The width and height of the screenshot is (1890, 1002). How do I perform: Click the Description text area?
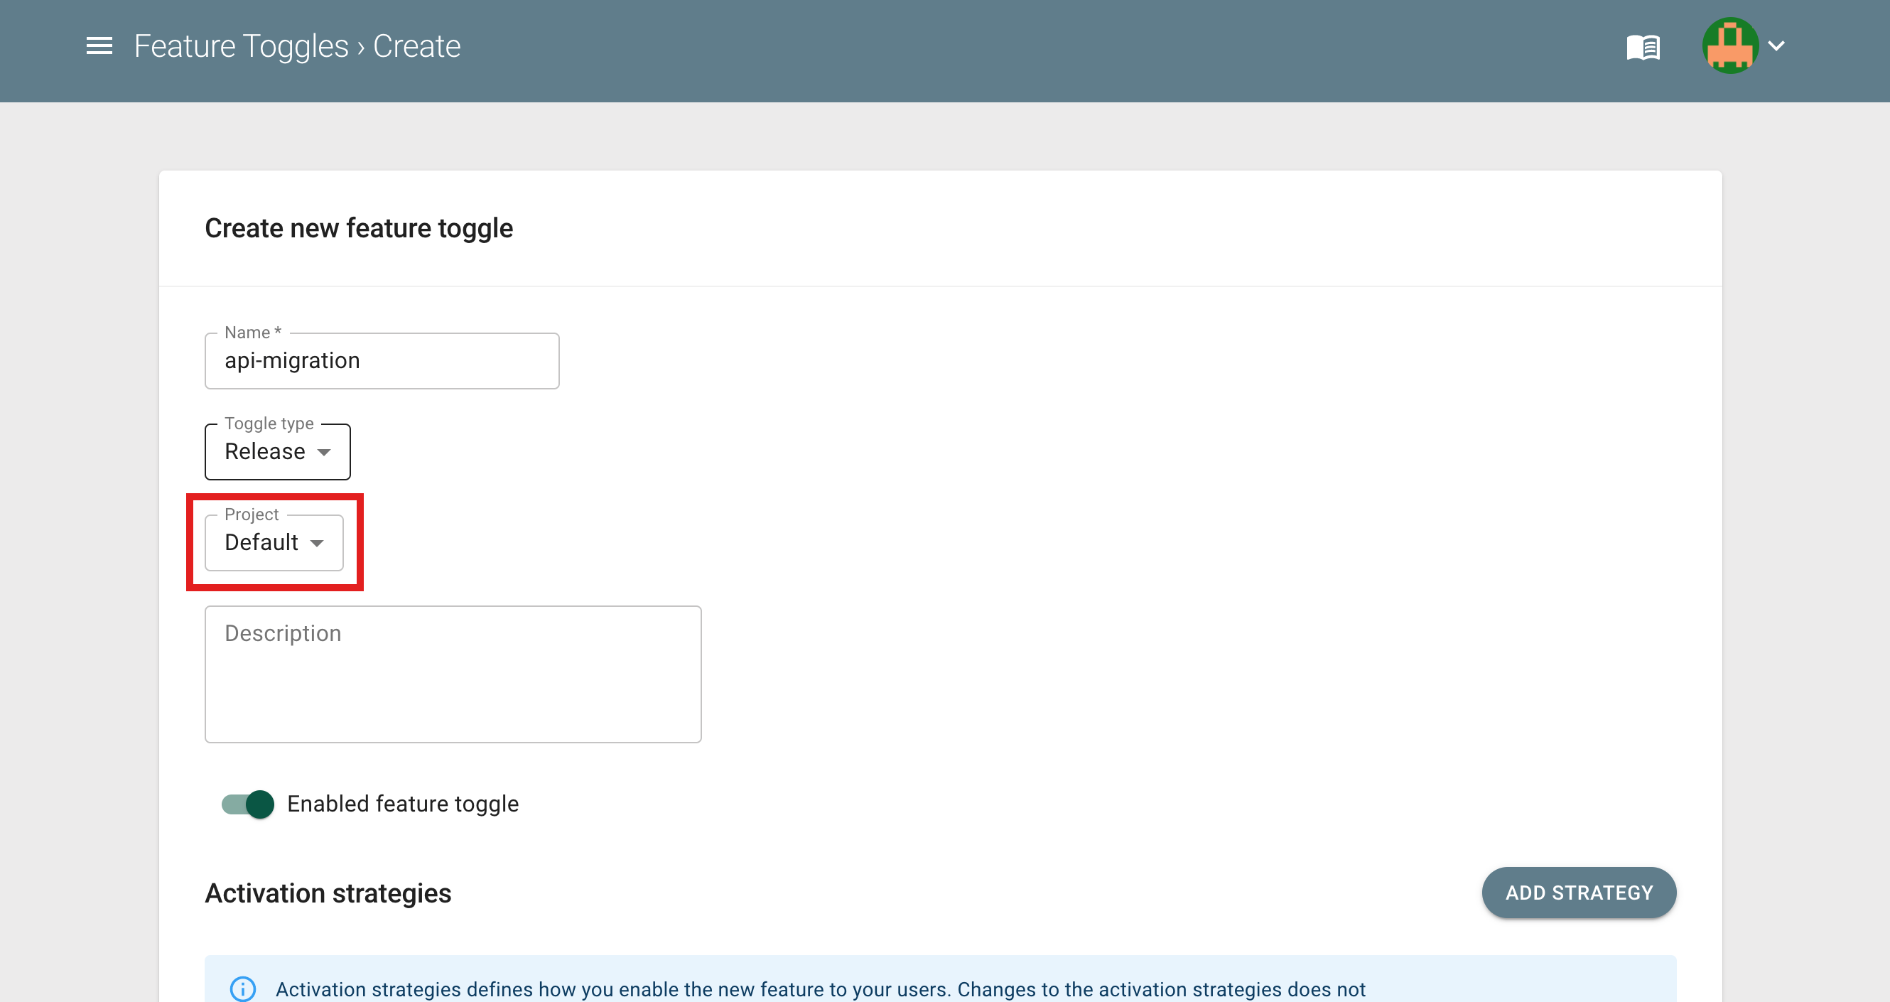click(x=453, y=674)
